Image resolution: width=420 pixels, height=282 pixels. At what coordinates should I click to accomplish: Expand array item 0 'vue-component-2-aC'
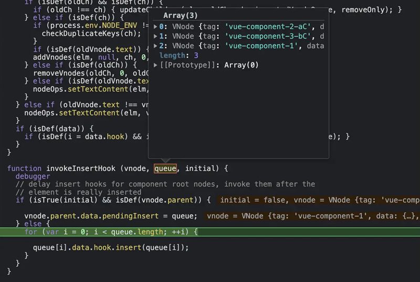coord(155,26)
